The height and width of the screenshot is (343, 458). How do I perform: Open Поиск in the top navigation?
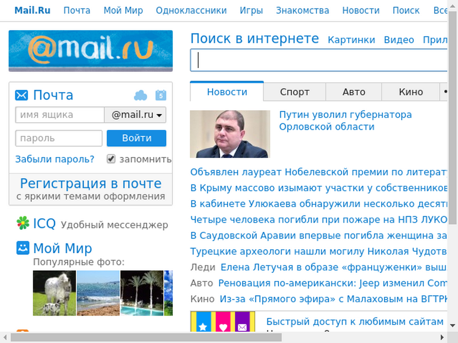click(x=406, y=11)
